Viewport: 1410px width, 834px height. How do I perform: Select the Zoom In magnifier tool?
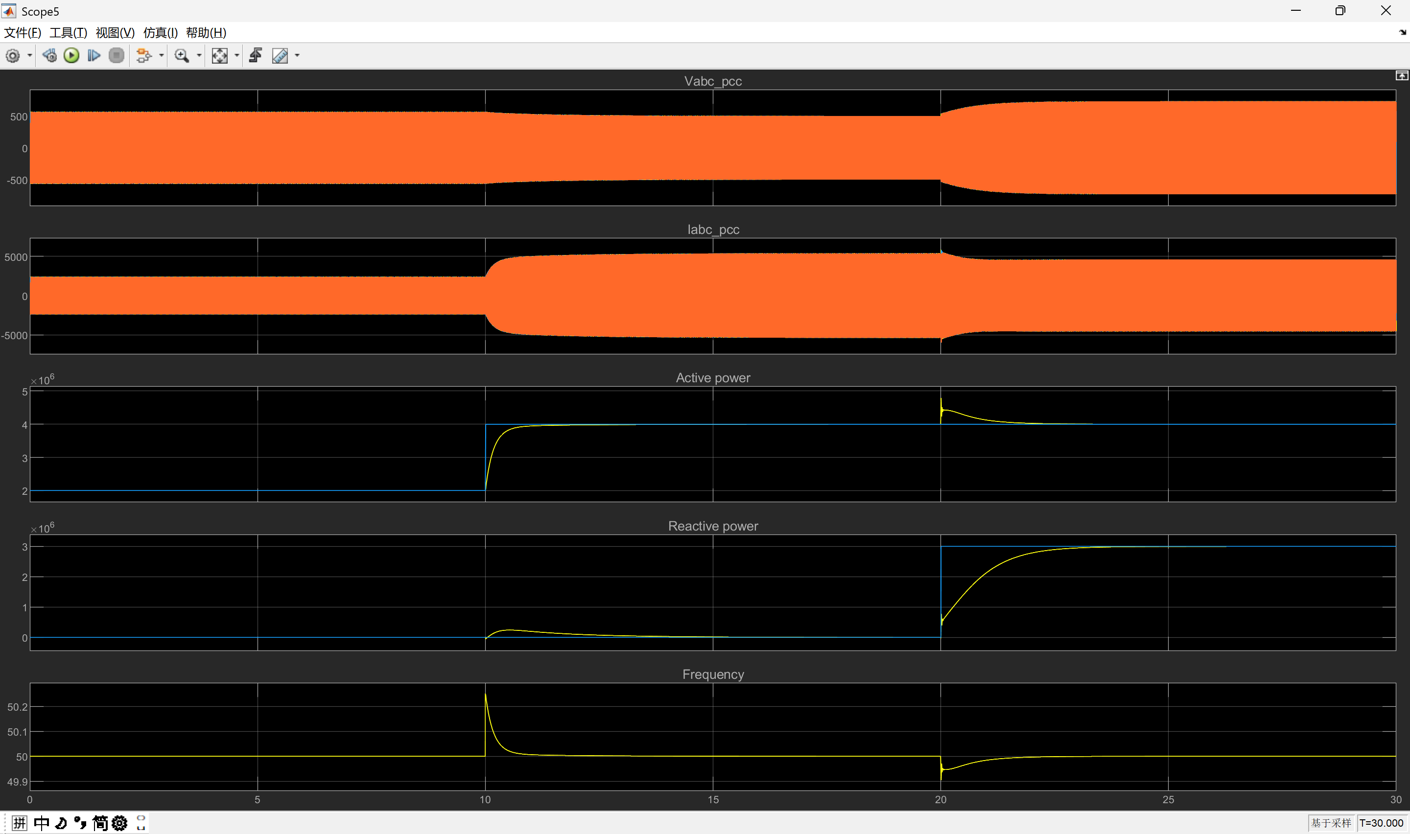[x=182, y=56]
